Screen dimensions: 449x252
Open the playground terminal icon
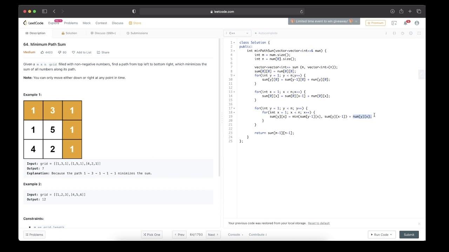[x=394, y=23]
